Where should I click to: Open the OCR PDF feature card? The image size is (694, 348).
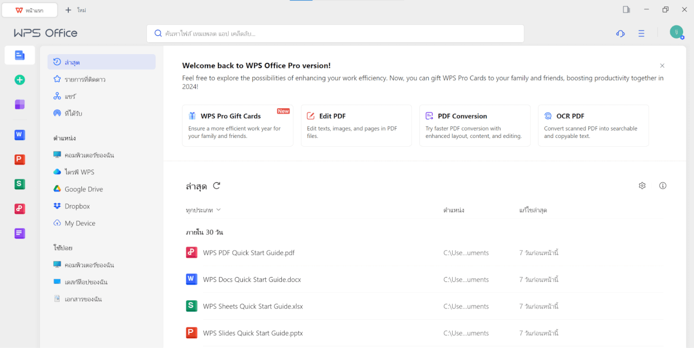click(593, 126)
